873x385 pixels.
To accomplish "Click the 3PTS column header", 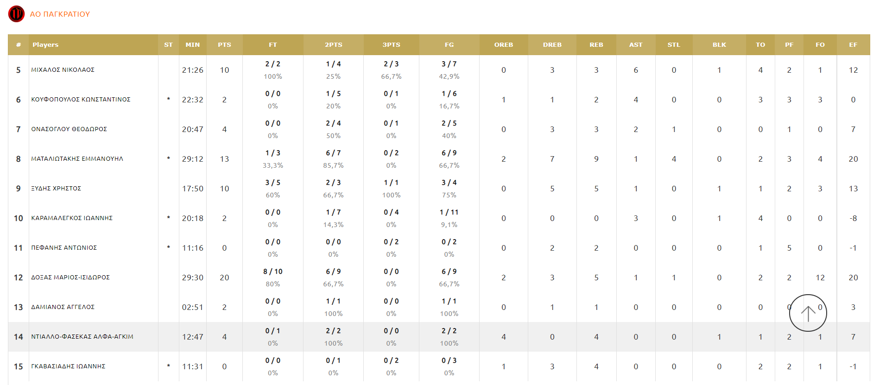I will (x=391, y=45).
